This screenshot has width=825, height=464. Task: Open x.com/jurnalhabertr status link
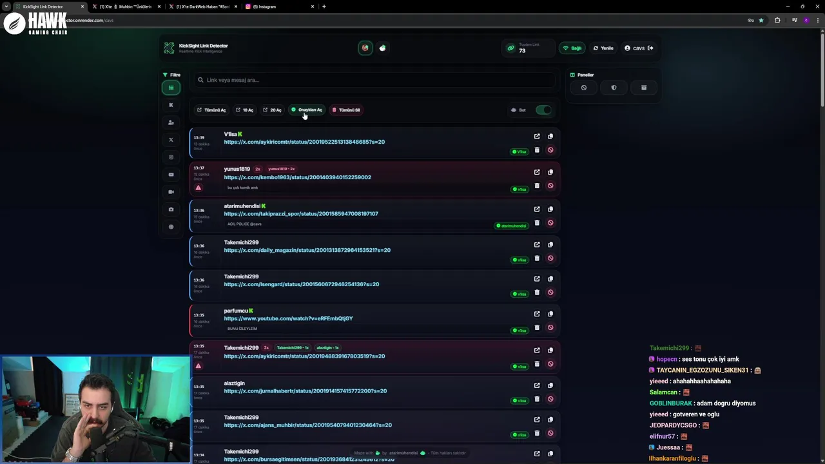(x=305, y=391)
